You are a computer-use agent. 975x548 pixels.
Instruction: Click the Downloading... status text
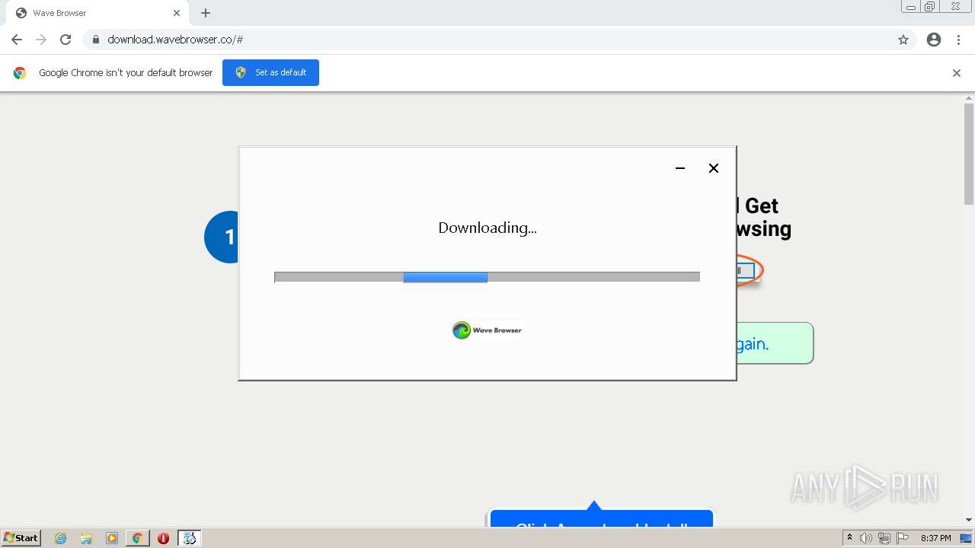tap(487, 228)
